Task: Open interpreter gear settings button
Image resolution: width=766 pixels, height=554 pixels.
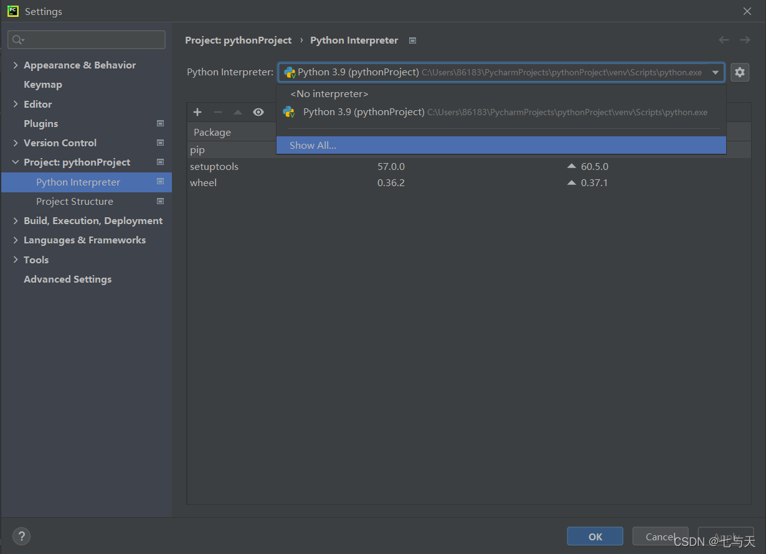Action: [x=739, y=72]
